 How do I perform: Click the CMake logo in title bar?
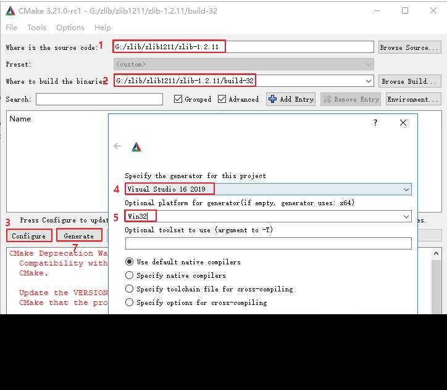10,11
